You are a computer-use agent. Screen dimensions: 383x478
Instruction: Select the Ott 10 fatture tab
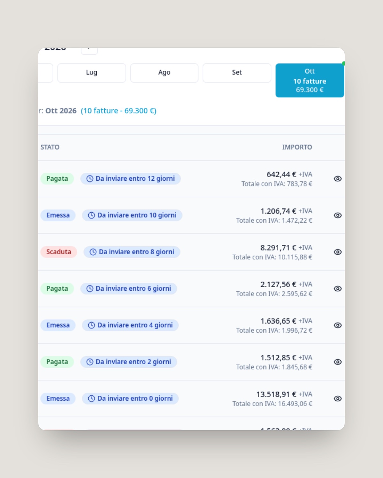pos(310,80)
